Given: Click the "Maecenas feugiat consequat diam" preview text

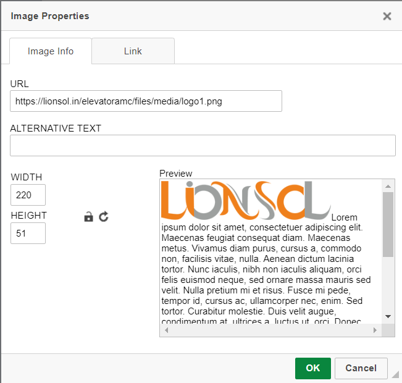Looking at the screenshot, I should [232, 238].
